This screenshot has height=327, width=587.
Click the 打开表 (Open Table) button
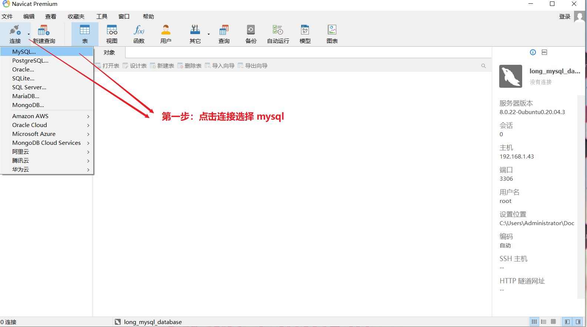click(x=107, y=66)
